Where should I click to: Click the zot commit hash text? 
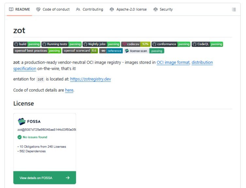tap(47, 130)
